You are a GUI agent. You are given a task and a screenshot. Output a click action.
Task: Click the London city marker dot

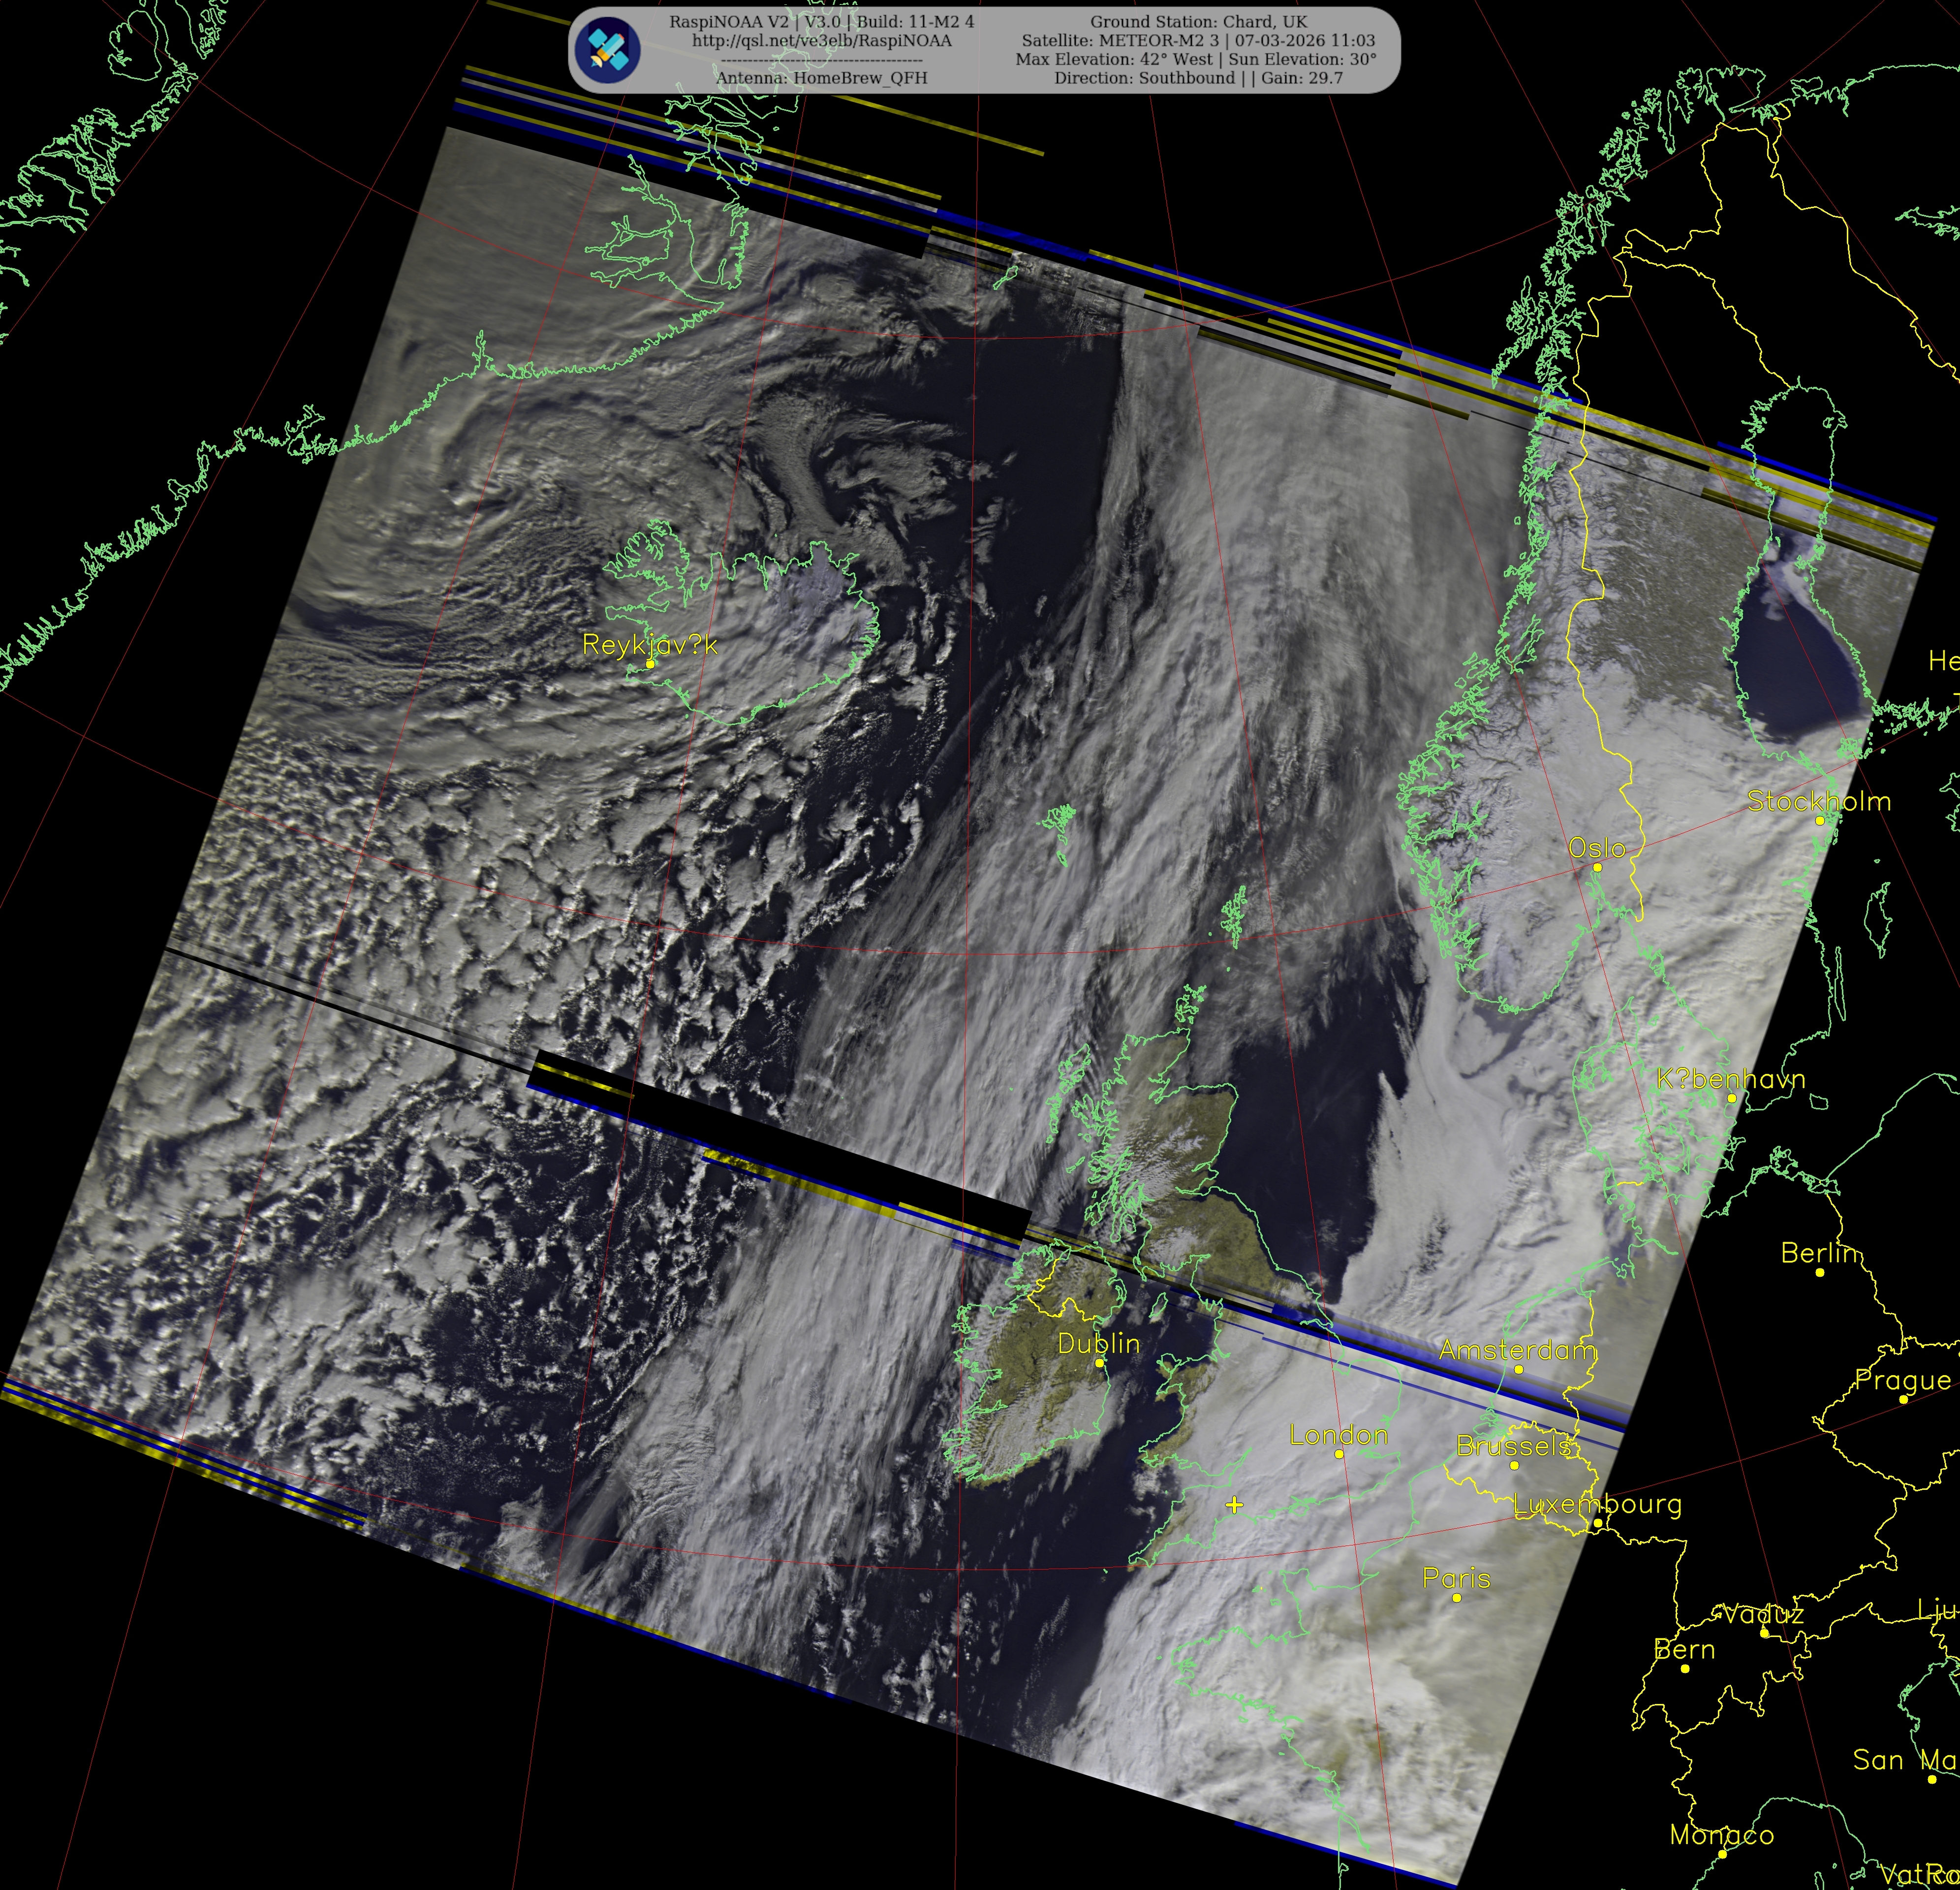[1339, 1454]
